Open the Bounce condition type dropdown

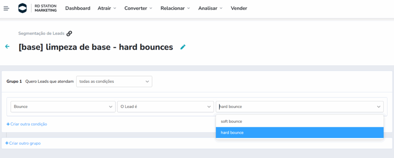pyautogui.click(x=63, y=107)
